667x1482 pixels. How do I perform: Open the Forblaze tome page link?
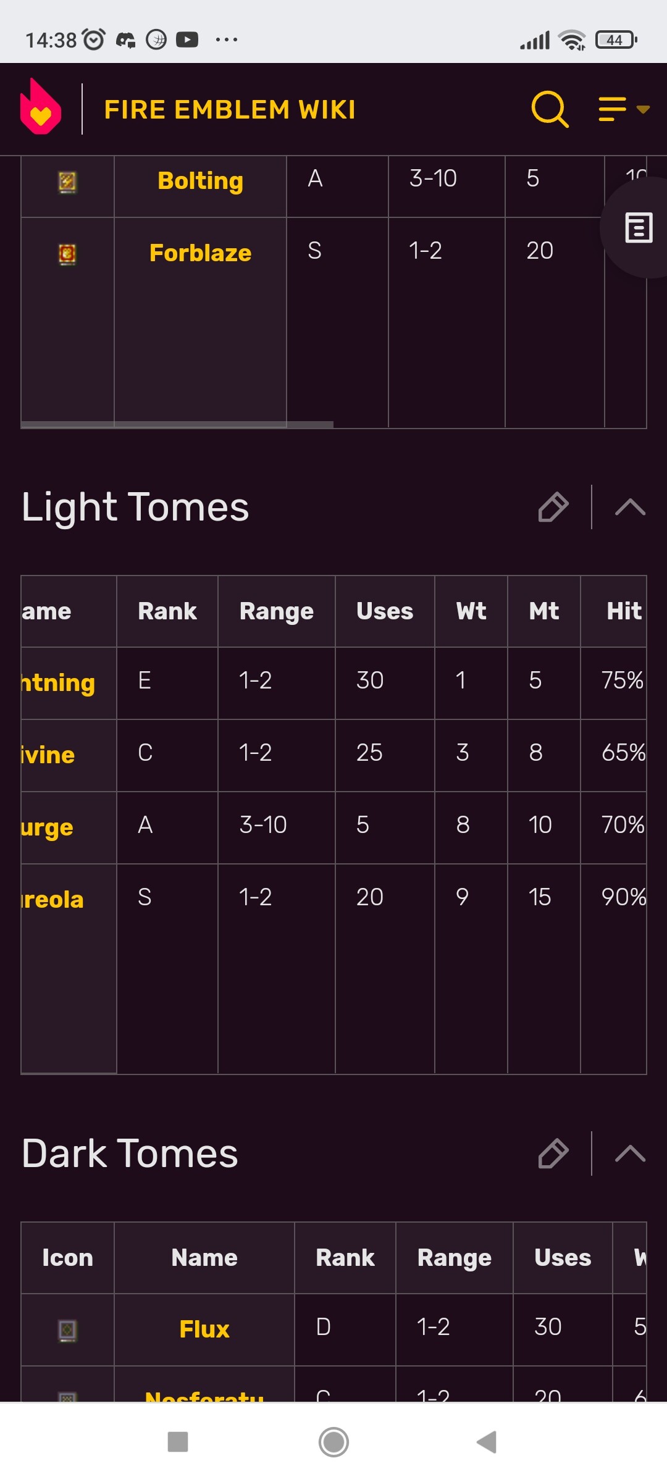coord(200,253)
